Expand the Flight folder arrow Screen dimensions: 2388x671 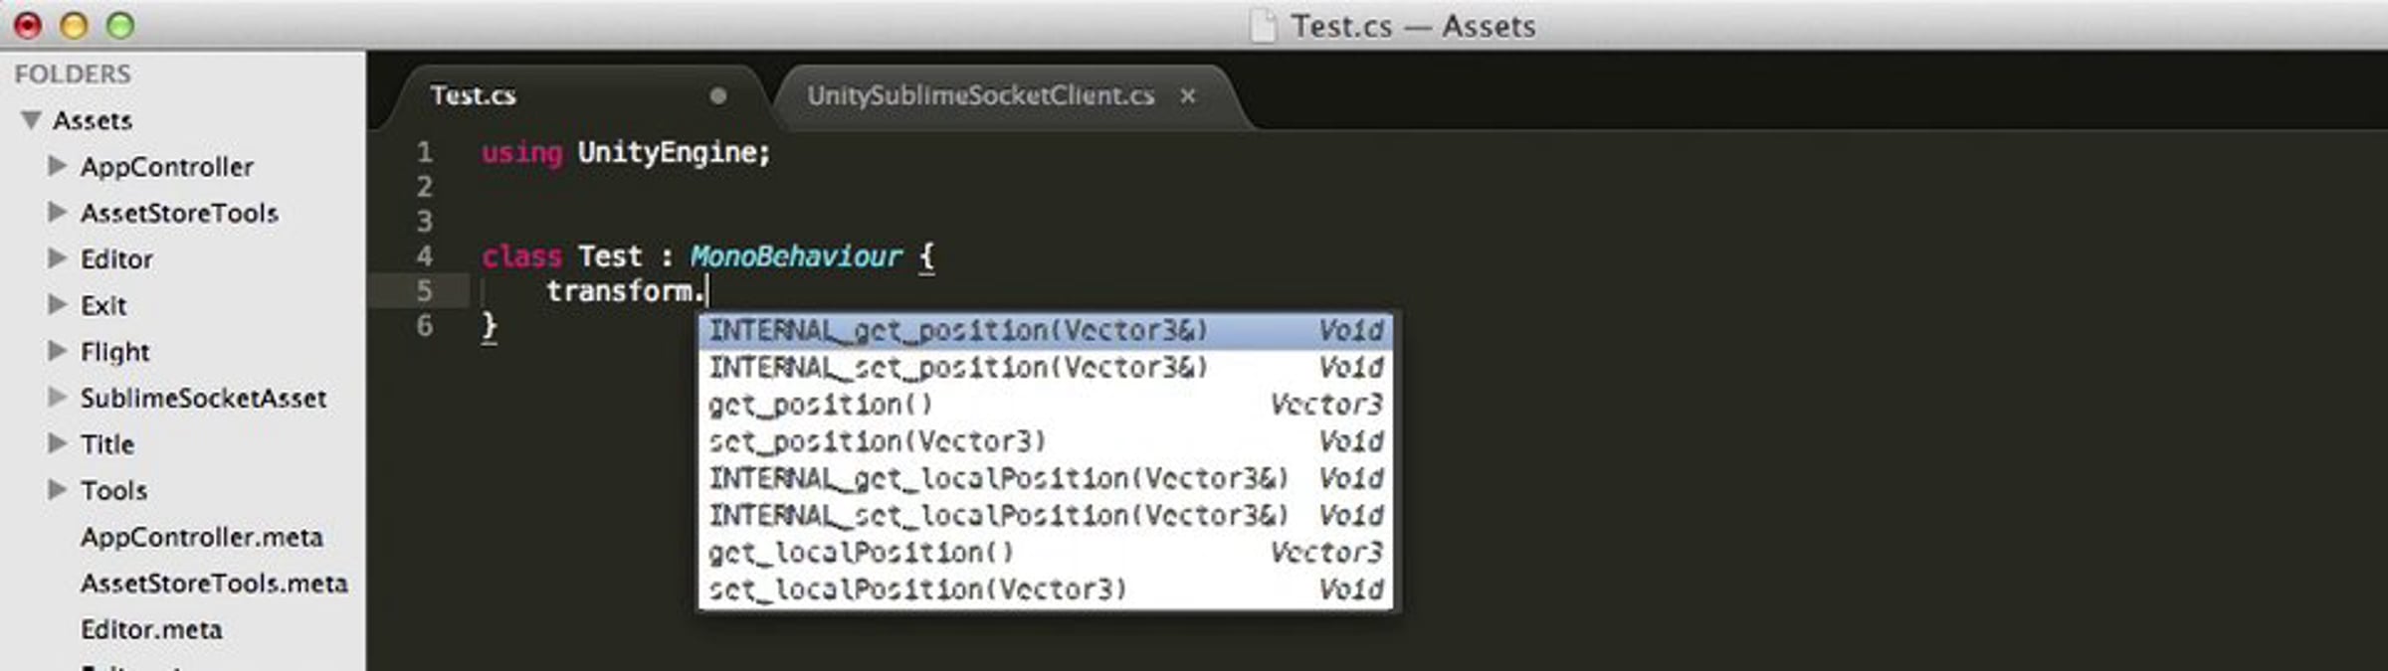pos(58,351)
